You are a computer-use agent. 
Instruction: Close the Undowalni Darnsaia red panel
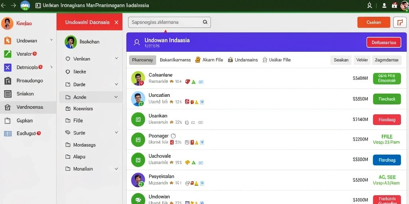click(116, 22)
